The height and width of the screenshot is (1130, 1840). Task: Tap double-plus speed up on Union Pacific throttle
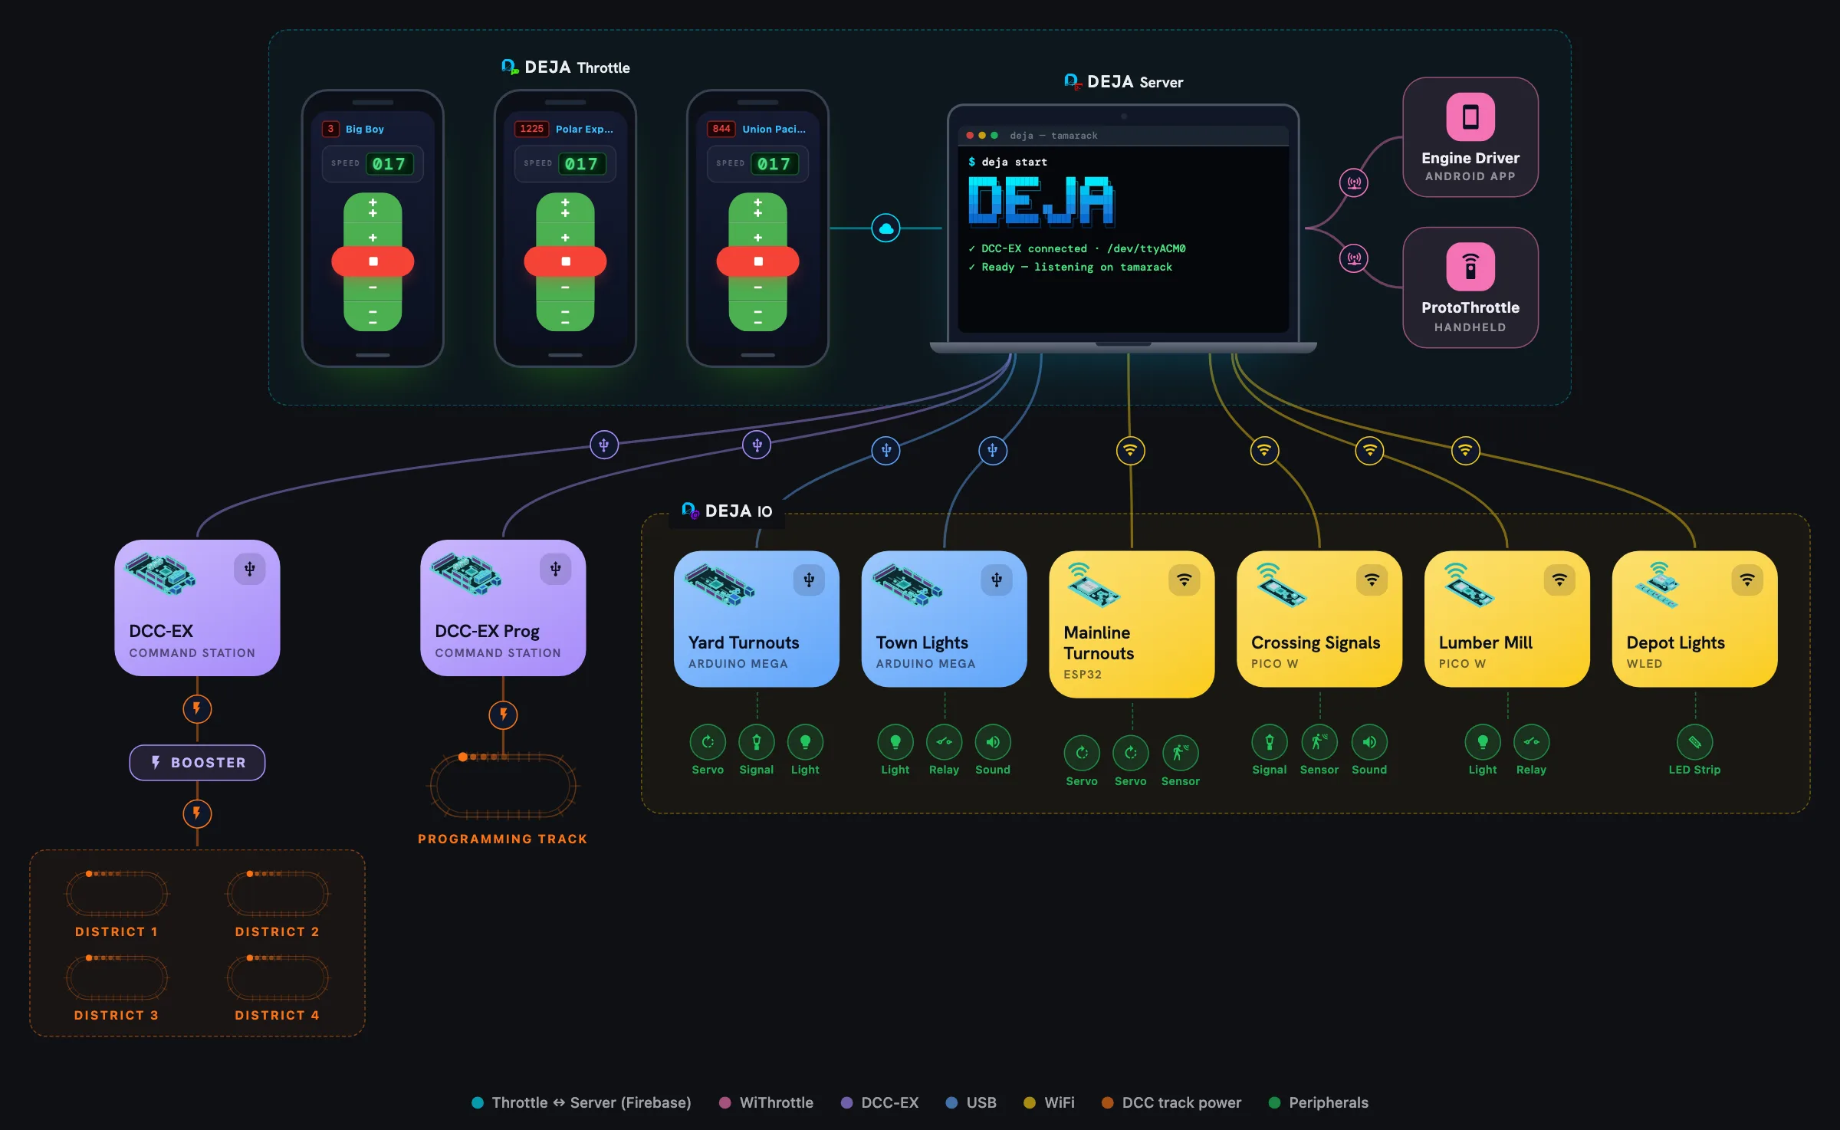tap(757, 207)
